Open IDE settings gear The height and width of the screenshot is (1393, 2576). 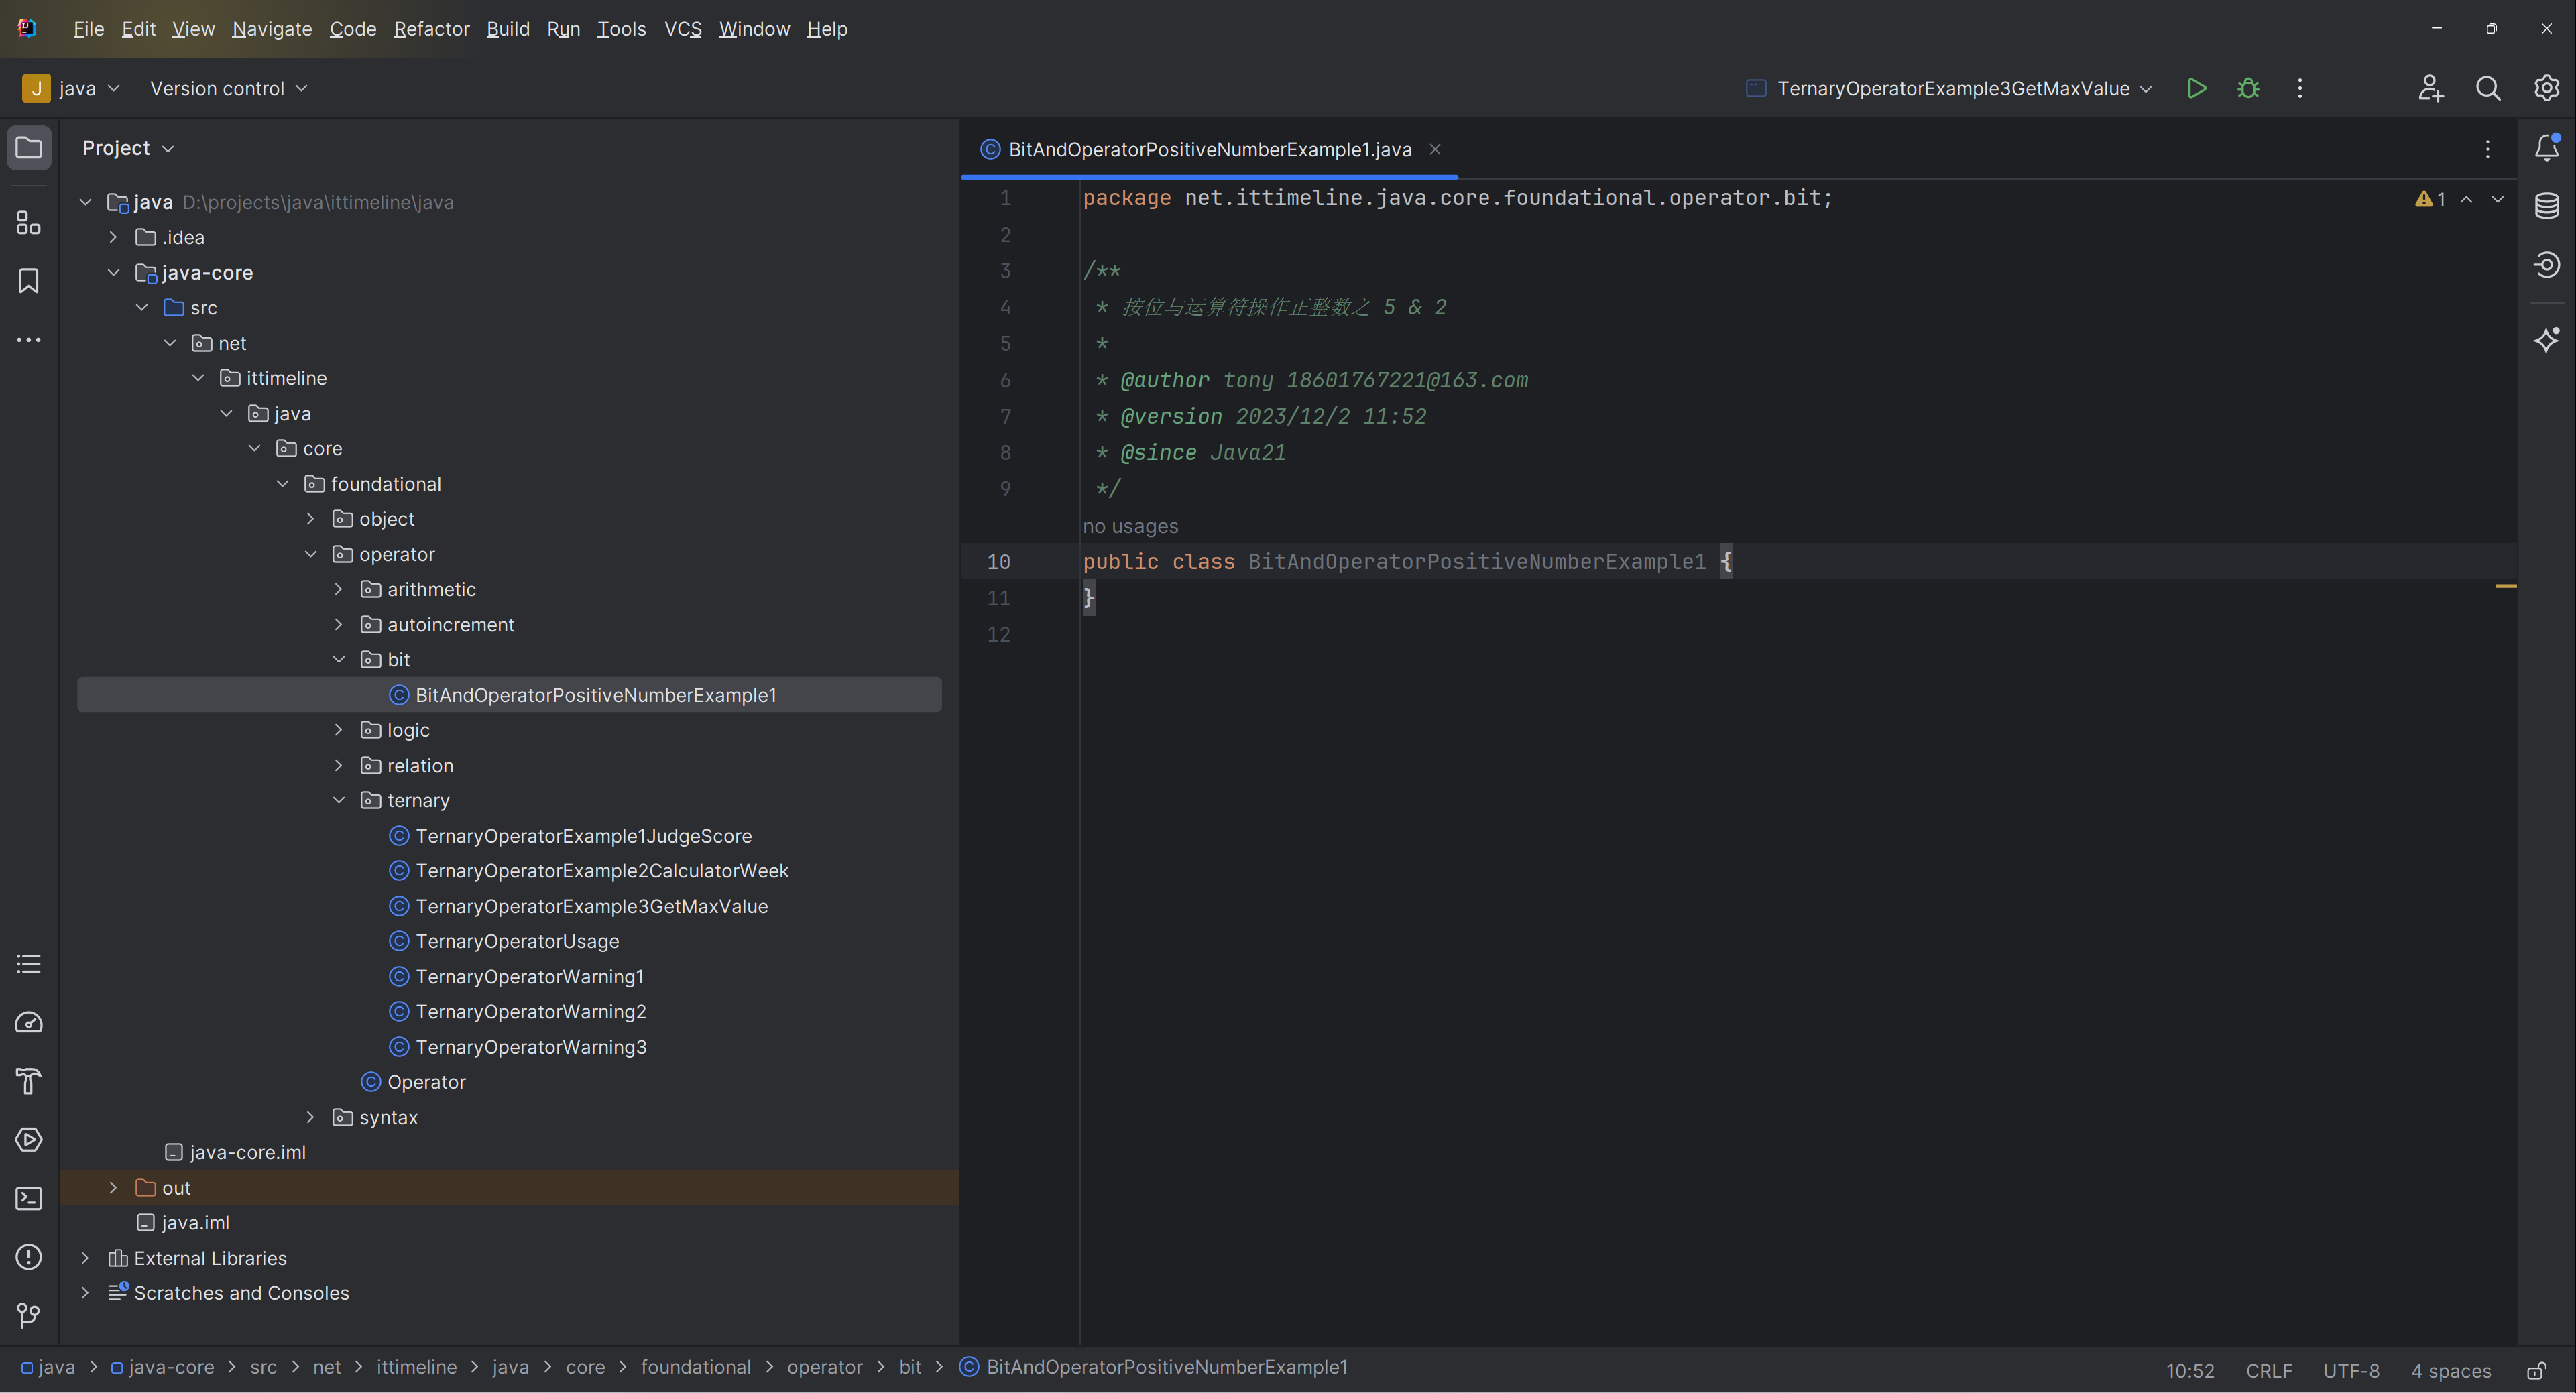pyautogui.click(x=2547, y=88)
